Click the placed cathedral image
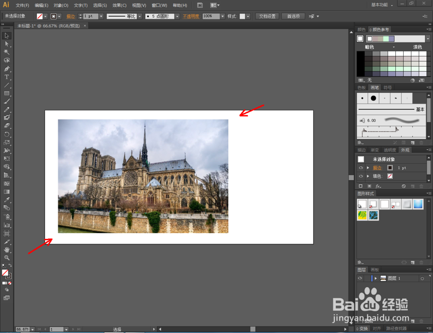This screenshot has width=433, height=333. [143, 176]
